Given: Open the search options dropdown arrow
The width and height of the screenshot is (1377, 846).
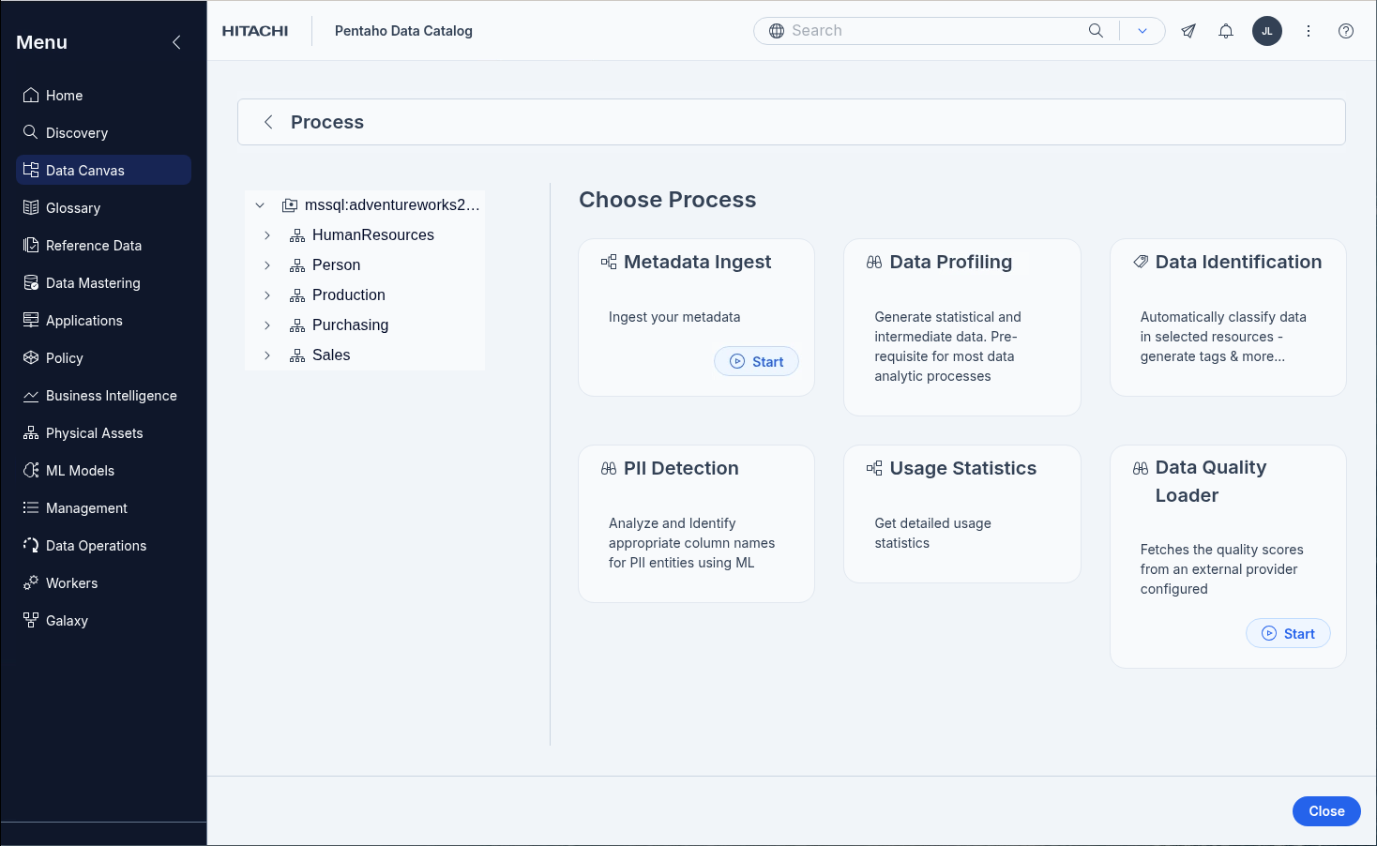Looking at the screenshot, I should point(1142,31).
